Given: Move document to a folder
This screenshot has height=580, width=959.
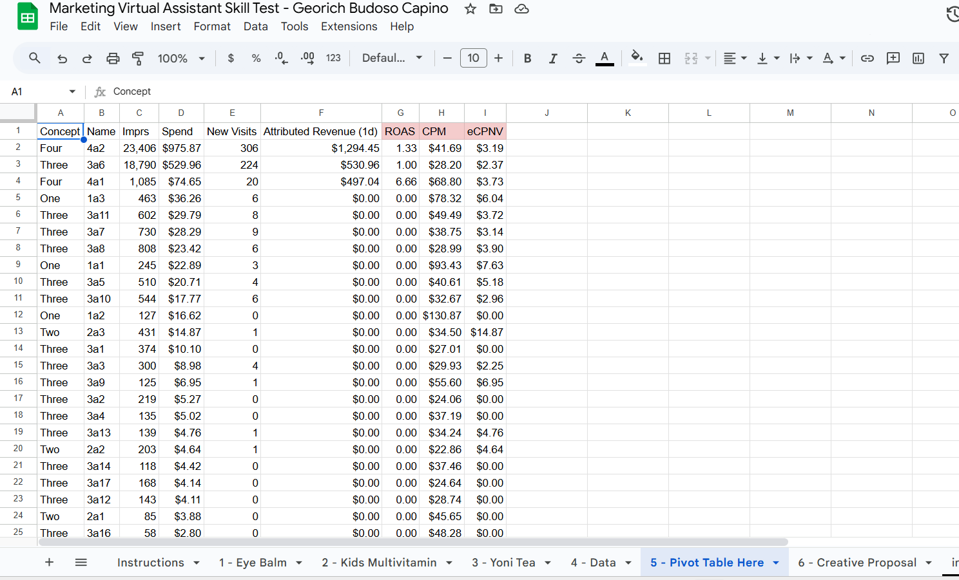Looking at the screenshot, I should [496, 9].
